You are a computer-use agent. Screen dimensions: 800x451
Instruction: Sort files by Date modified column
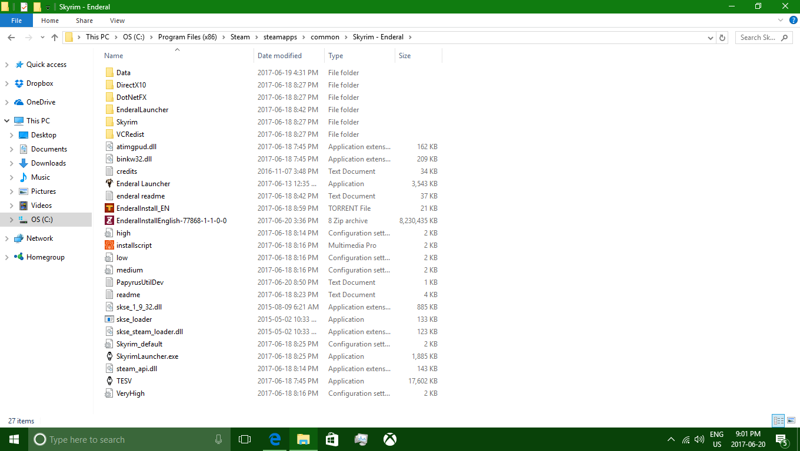tap(279, 56)
